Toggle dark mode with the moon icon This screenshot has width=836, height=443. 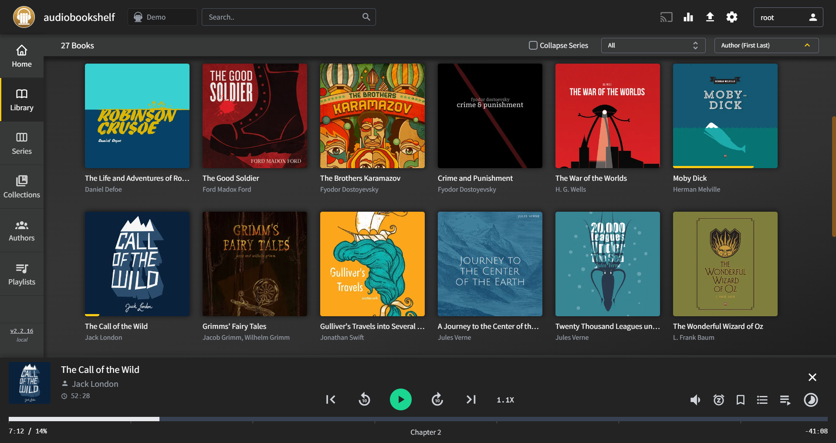809,399
